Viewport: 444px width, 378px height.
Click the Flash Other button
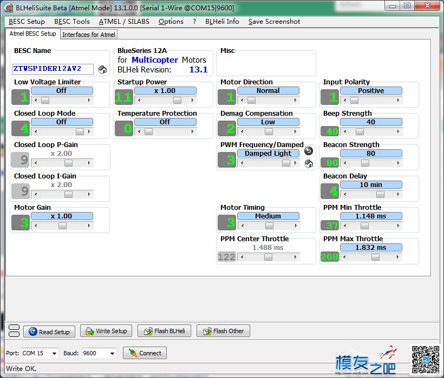223,331
